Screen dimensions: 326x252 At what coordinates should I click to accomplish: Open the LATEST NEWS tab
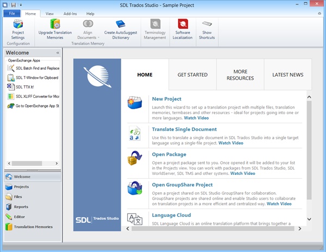[288, 75]
